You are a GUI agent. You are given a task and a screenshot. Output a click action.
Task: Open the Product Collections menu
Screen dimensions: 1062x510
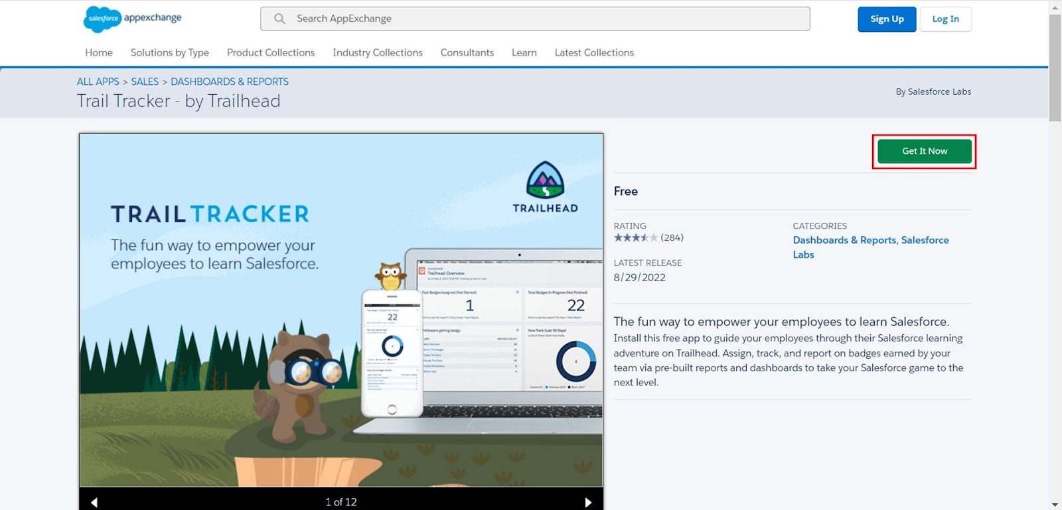[x=271, y=52]
